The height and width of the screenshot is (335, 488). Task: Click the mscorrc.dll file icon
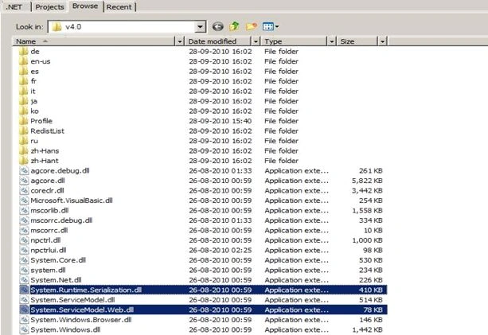click(x=24, y=231)
